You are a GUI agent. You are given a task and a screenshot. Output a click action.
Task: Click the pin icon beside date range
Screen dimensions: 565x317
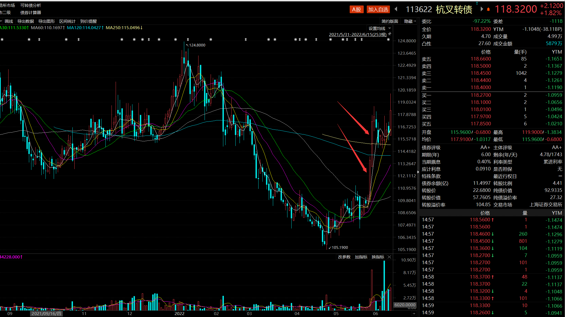click(390, 34)
